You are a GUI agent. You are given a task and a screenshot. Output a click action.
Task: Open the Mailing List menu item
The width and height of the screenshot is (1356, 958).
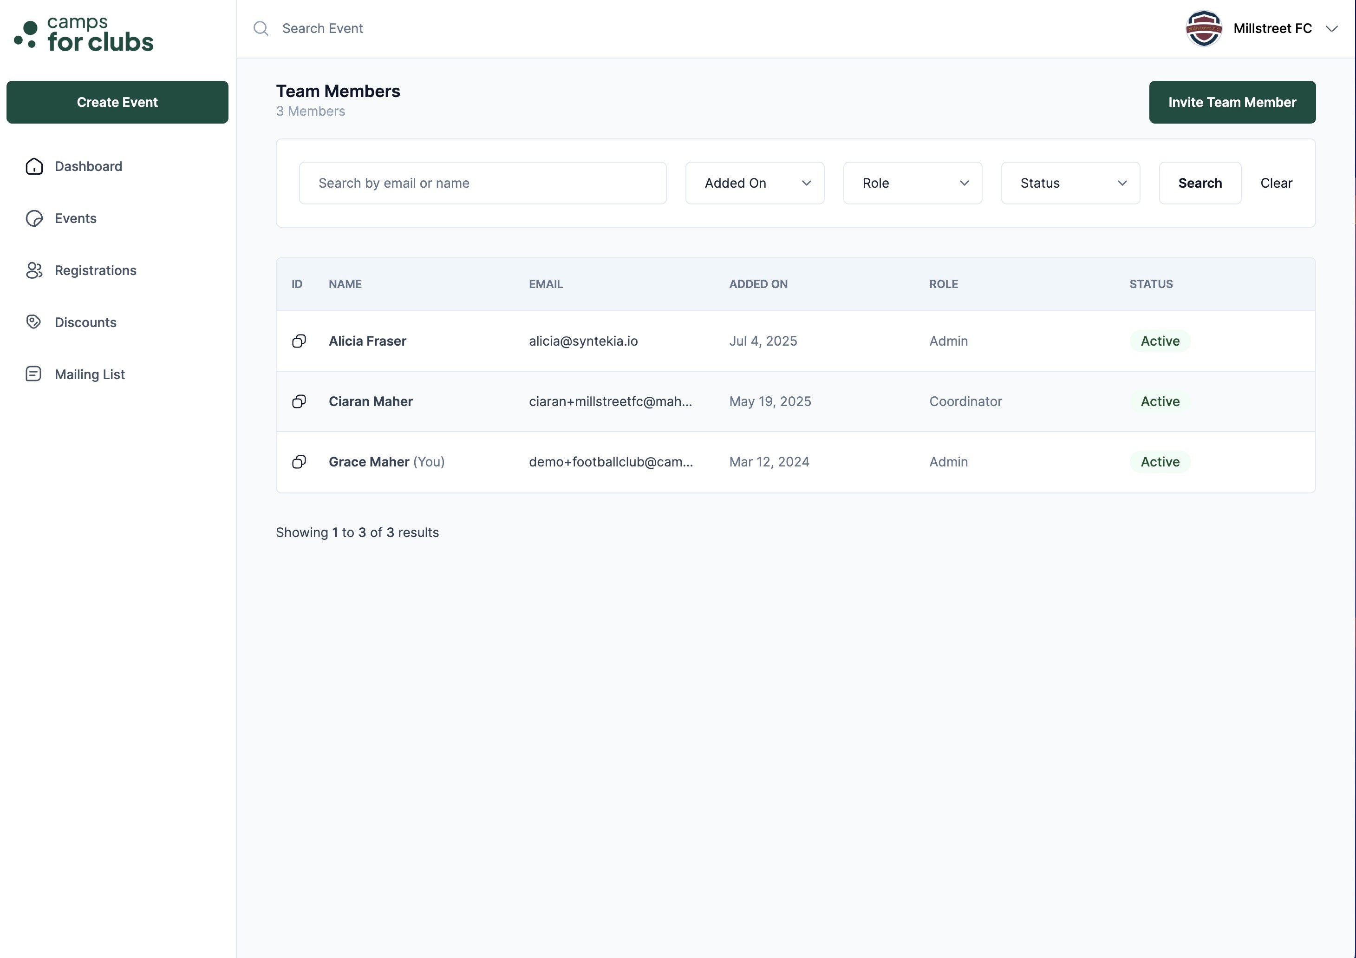(x=90, y=374)
